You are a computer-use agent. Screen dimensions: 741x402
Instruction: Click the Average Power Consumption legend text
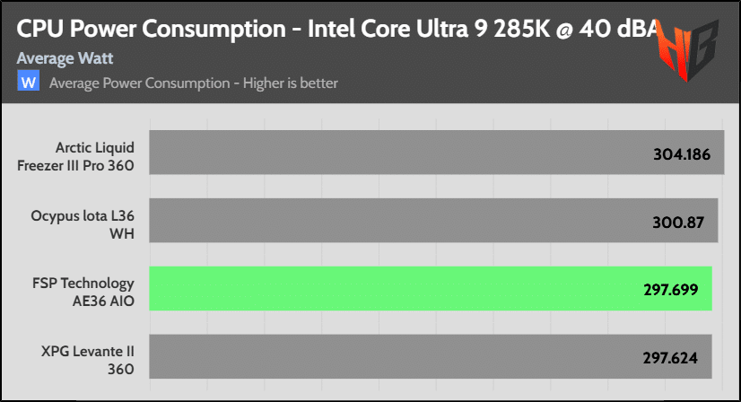pyautogui.click(x=139, y=83)
